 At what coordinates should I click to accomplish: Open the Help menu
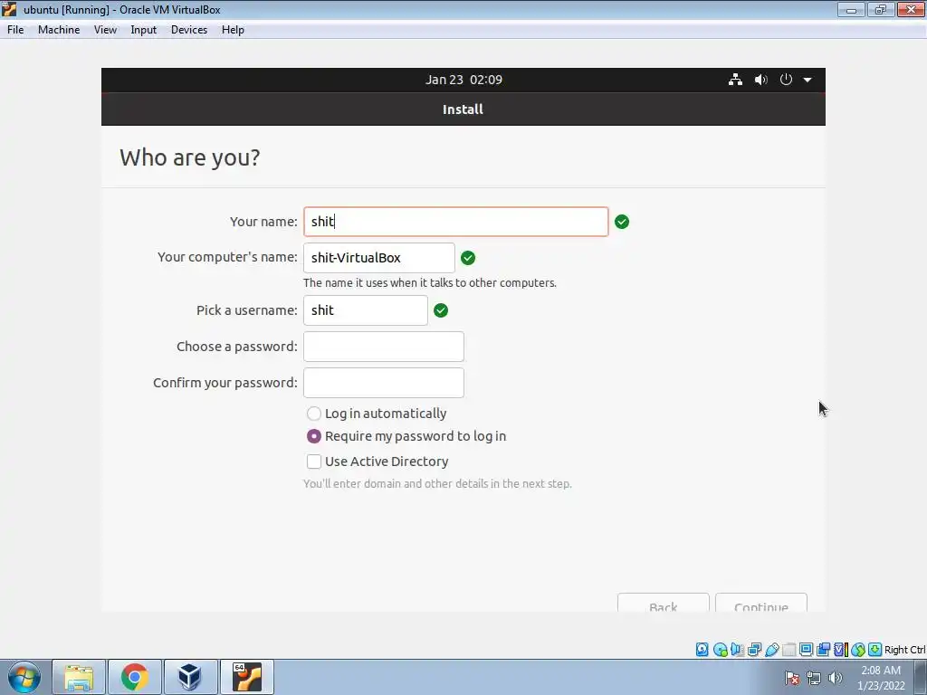tap(233, 30)
